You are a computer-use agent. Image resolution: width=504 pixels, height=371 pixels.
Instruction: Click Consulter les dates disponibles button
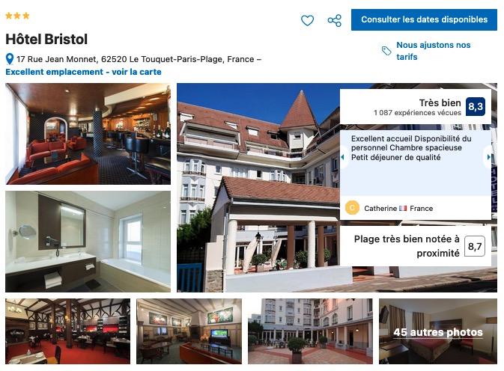[424, 19]
